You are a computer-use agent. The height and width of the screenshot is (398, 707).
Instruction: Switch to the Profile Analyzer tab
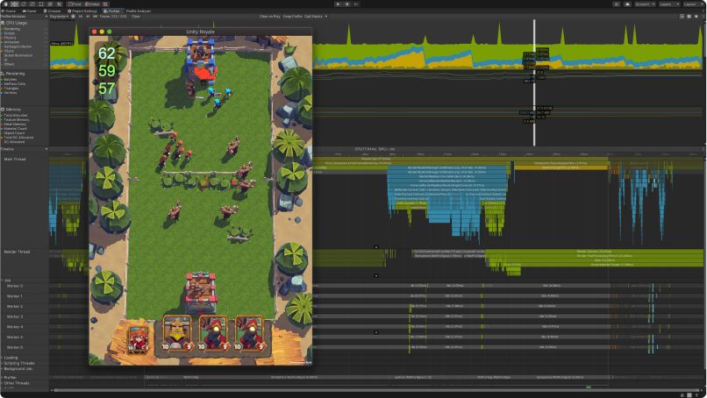pyautogui.click(x=139, y=11)
